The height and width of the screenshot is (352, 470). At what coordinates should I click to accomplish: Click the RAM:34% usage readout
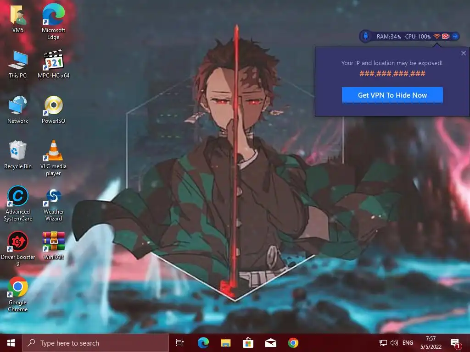tap(389, 37)
